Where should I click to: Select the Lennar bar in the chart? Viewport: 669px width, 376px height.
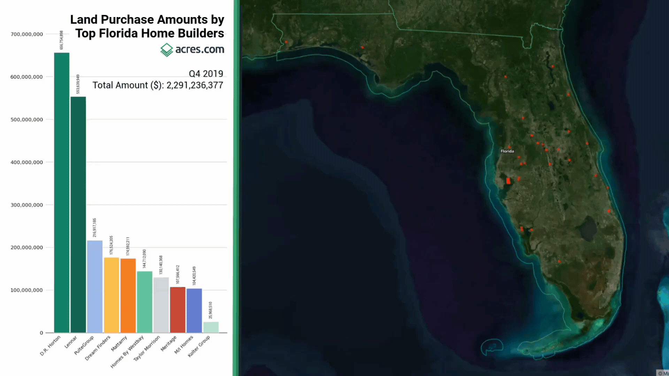tap(78, 214)
